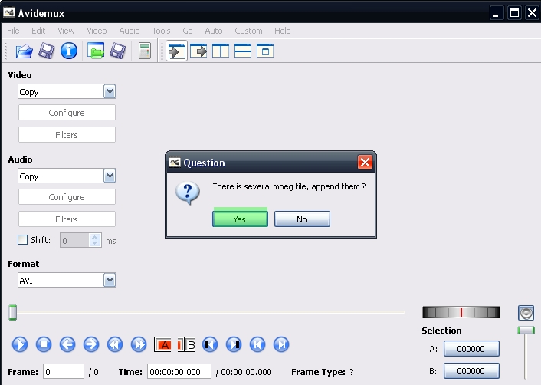Click fast forward to next keyframe button
The width and height of the screenshot is (541, 385).
coord(139,344)
